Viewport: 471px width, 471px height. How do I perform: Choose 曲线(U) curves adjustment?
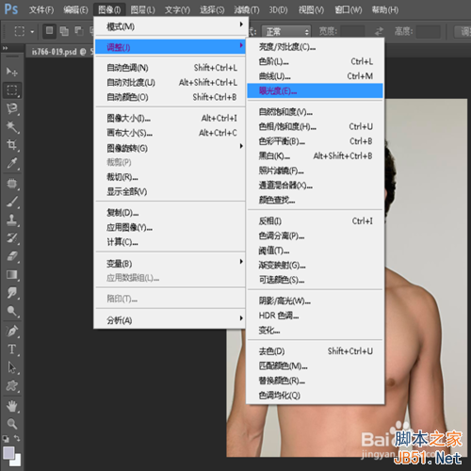(315, 76)
